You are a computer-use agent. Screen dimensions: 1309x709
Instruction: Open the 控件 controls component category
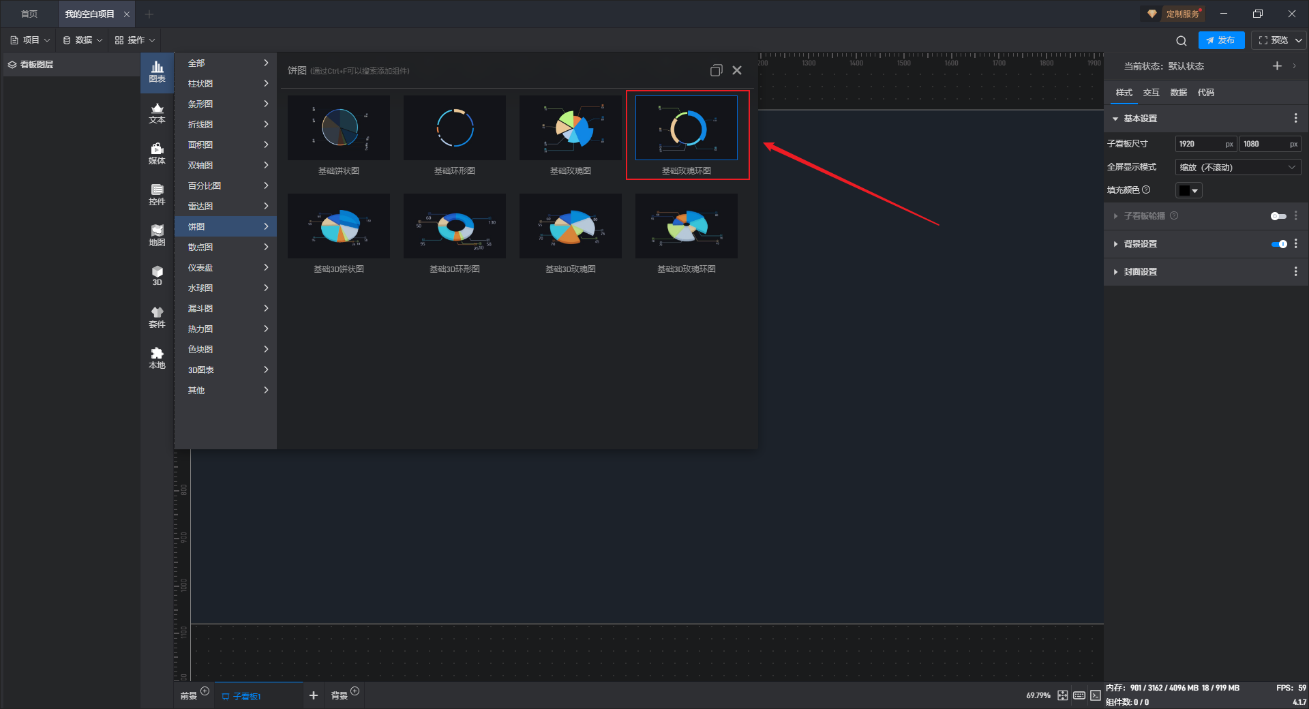[x=157, y=195]
